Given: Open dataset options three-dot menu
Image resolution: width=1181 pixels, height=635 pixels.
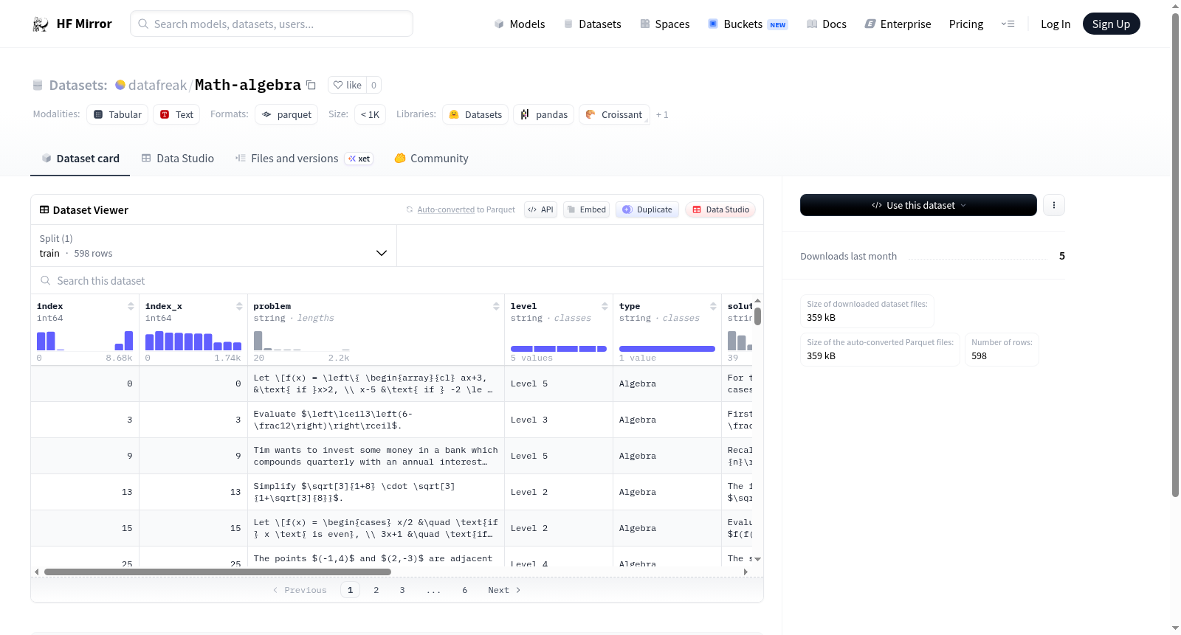Looking at the screenshot, I should tap(1054, 205).
